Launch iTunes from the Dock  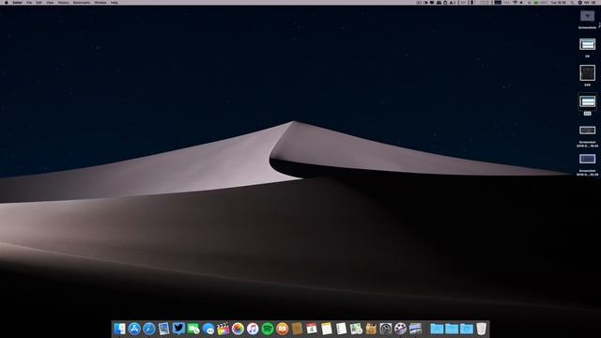tap(253, 329)
